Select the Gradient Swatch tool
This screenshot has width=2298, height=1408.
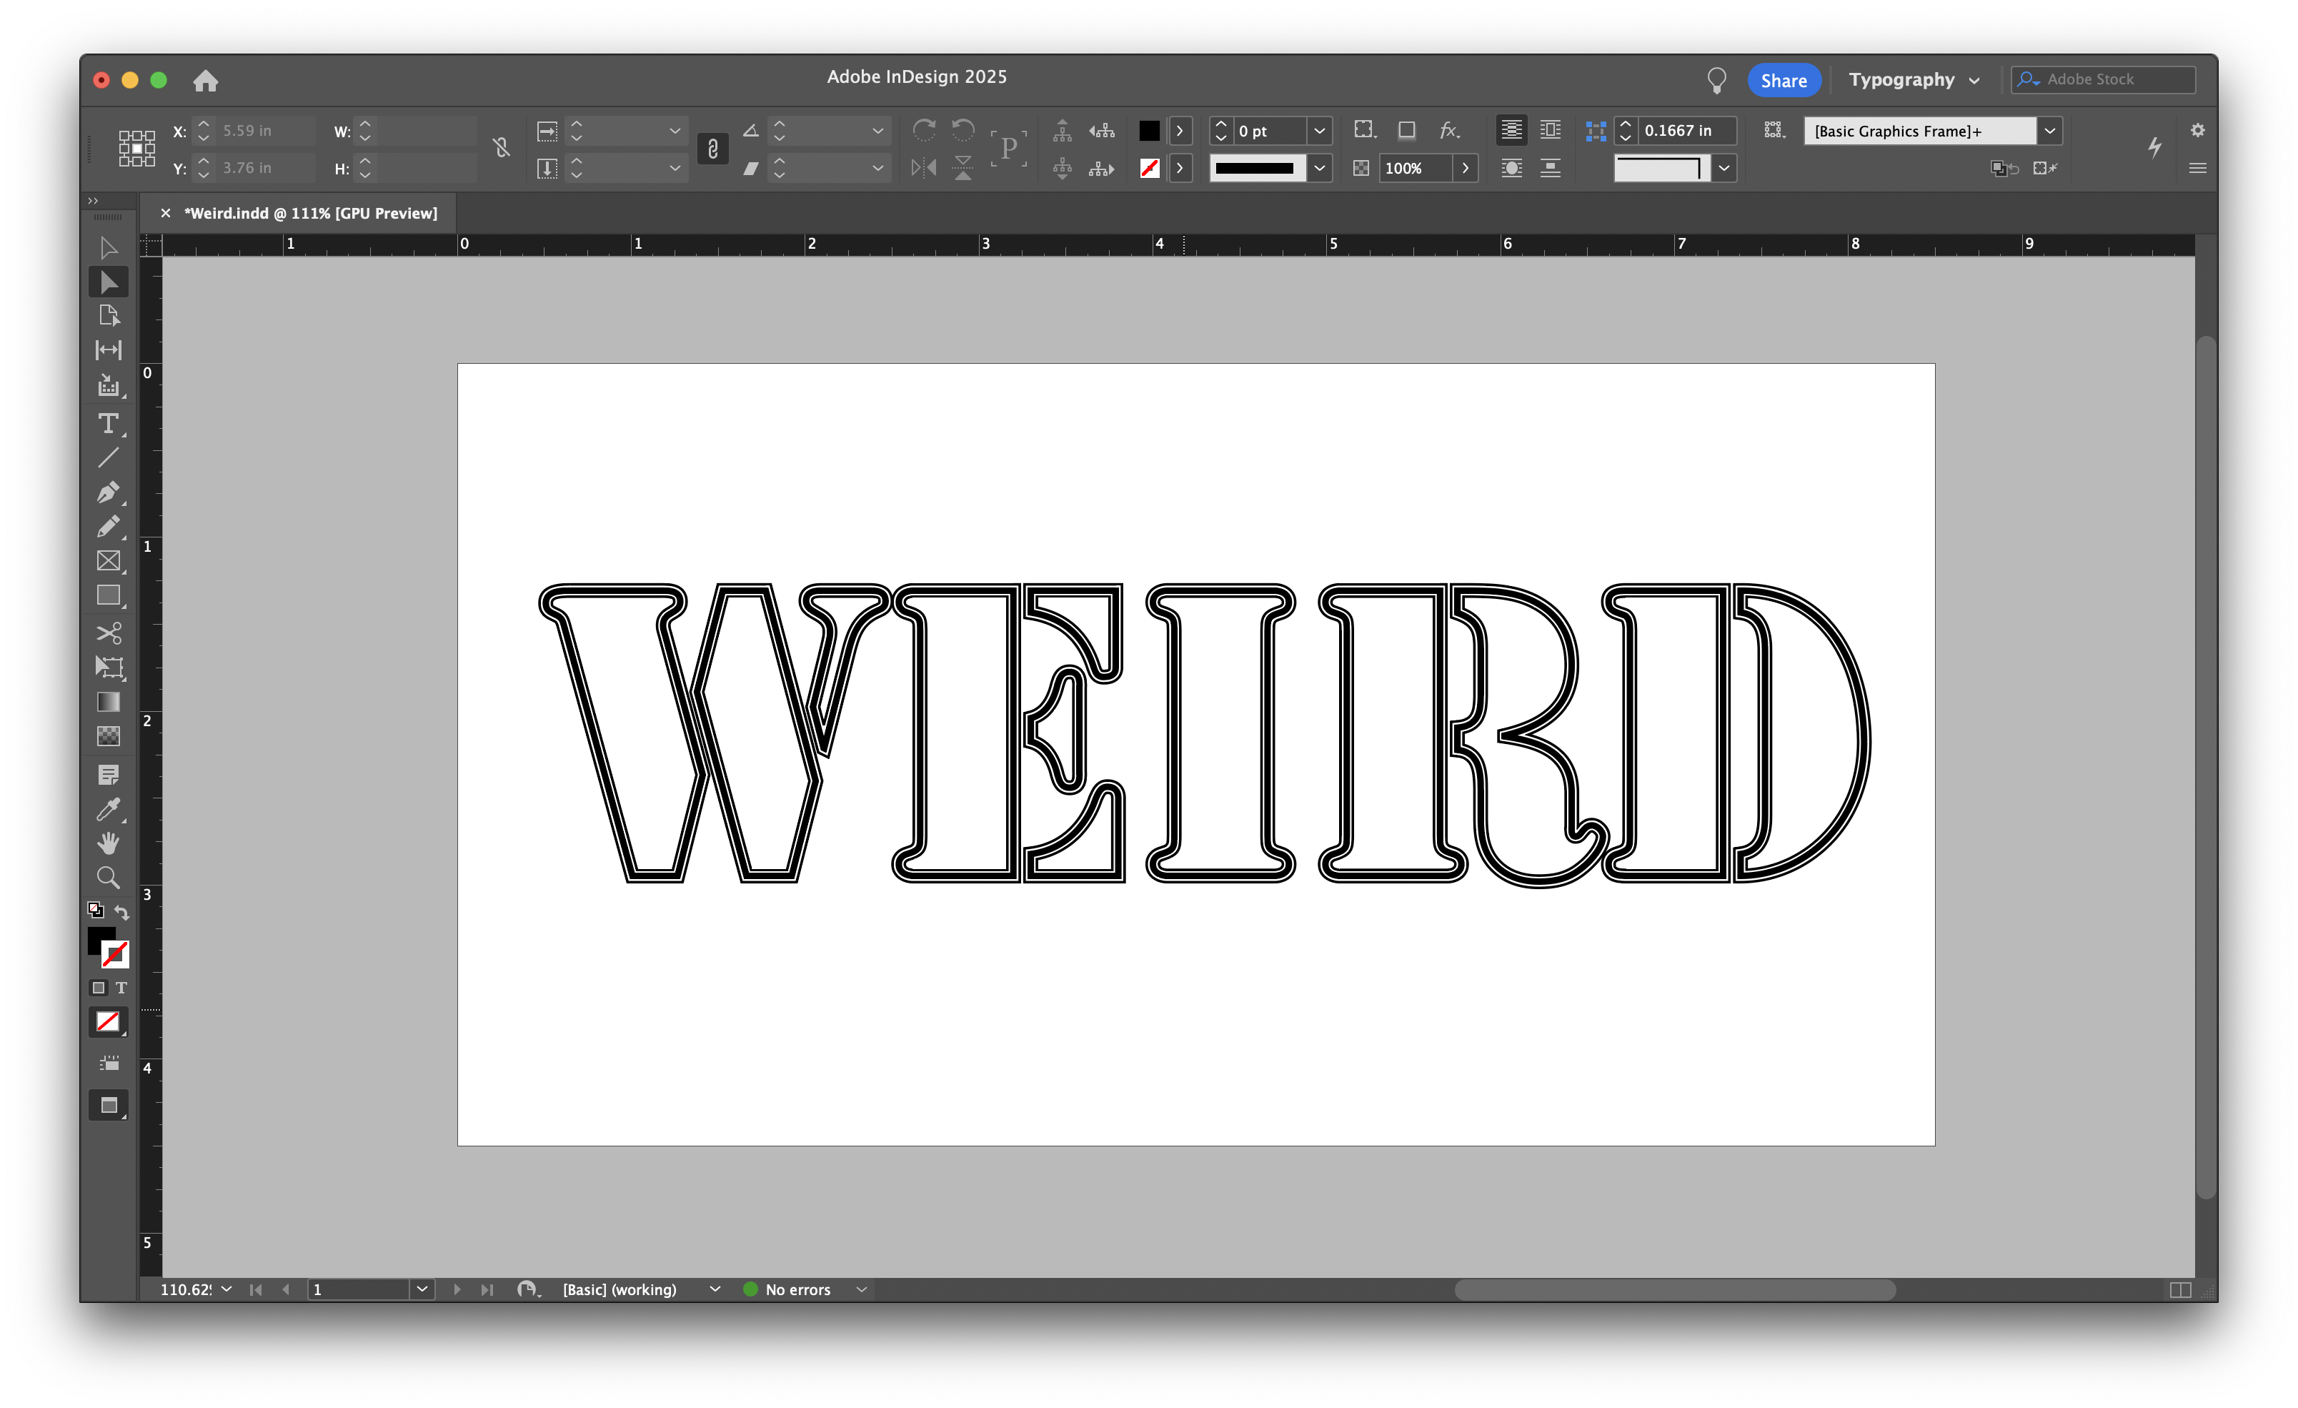[108, 702]
